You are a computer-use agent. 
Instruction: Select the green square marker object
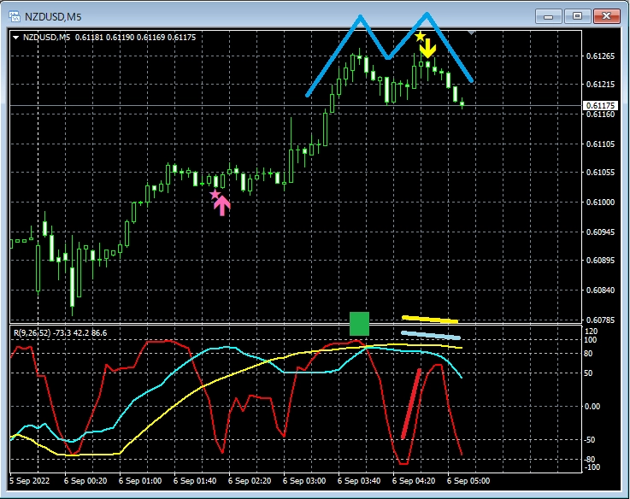359,324
